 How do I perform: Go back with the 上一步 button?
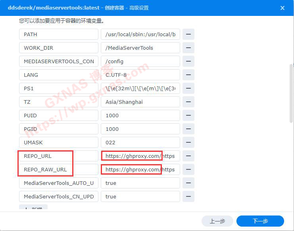pos(217,221)
